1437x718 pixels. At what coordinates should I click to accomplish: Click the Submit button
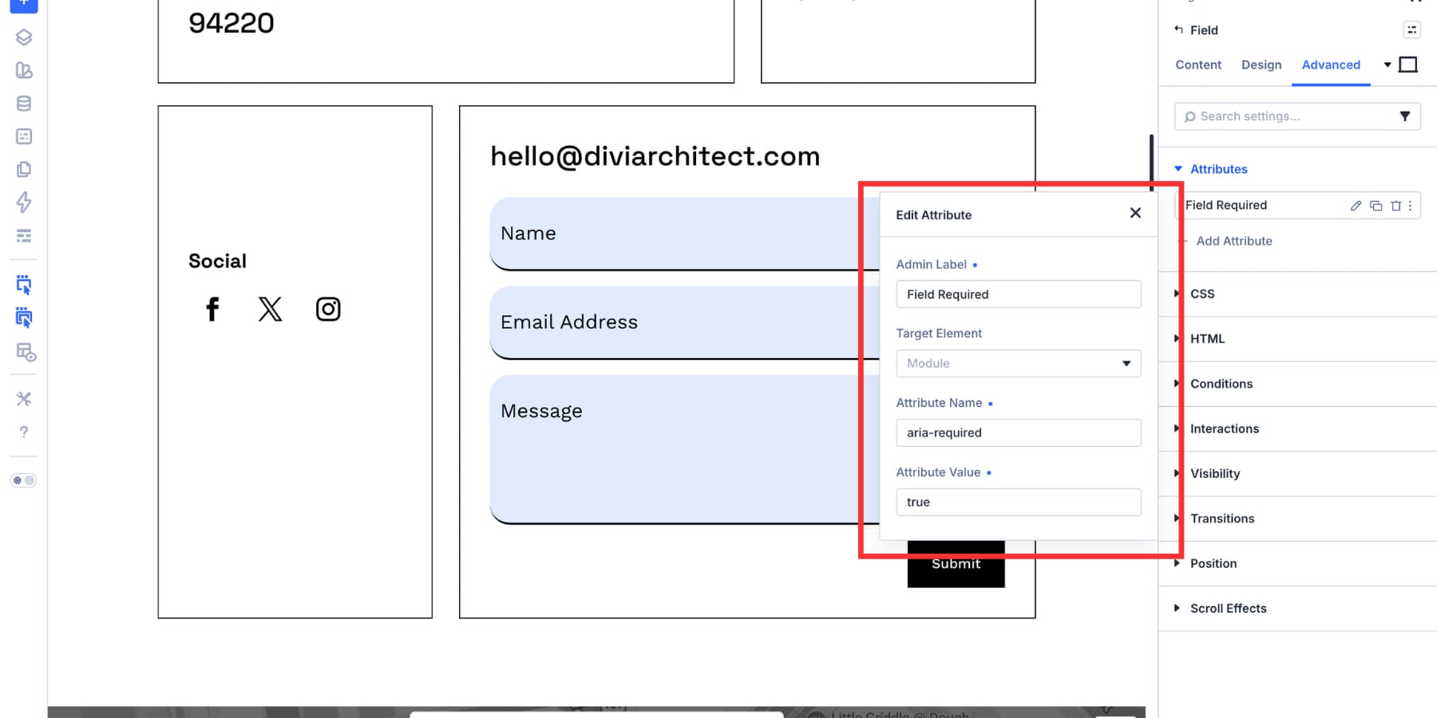pyautogui.click(x=956, y=564)
